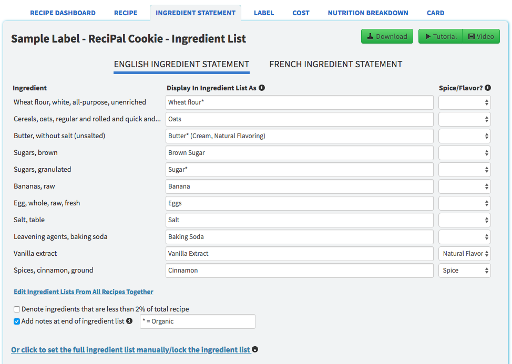This screenshot has height=364, width=512.
Task: Click the '* = Organic' notes text field
Action: 197,321
